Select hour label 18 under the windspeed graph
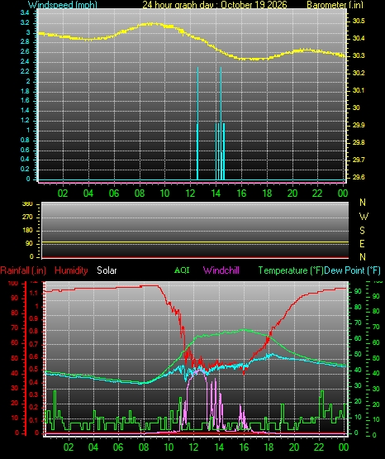 [267, 194]
